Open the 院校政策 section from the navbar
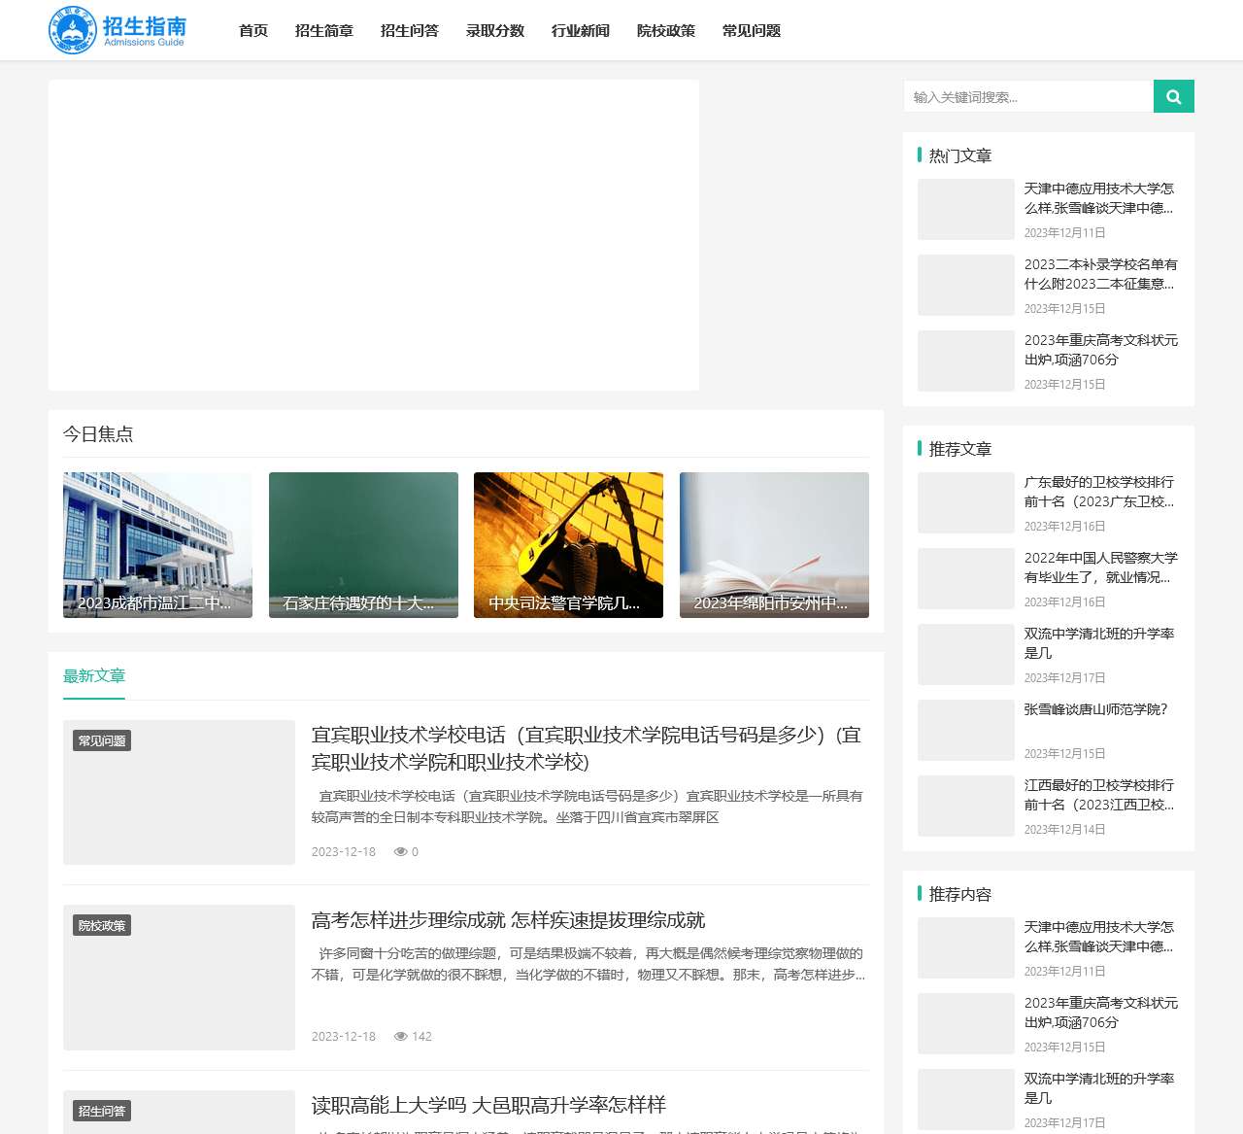 point(665,30)
